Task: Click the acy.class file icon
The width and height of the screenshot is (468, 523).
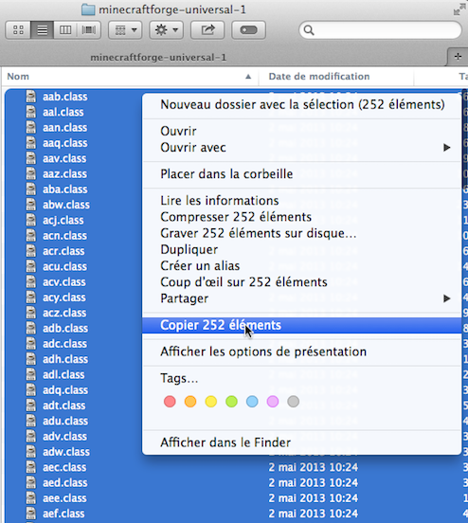Action: click(x=31, y=298)
